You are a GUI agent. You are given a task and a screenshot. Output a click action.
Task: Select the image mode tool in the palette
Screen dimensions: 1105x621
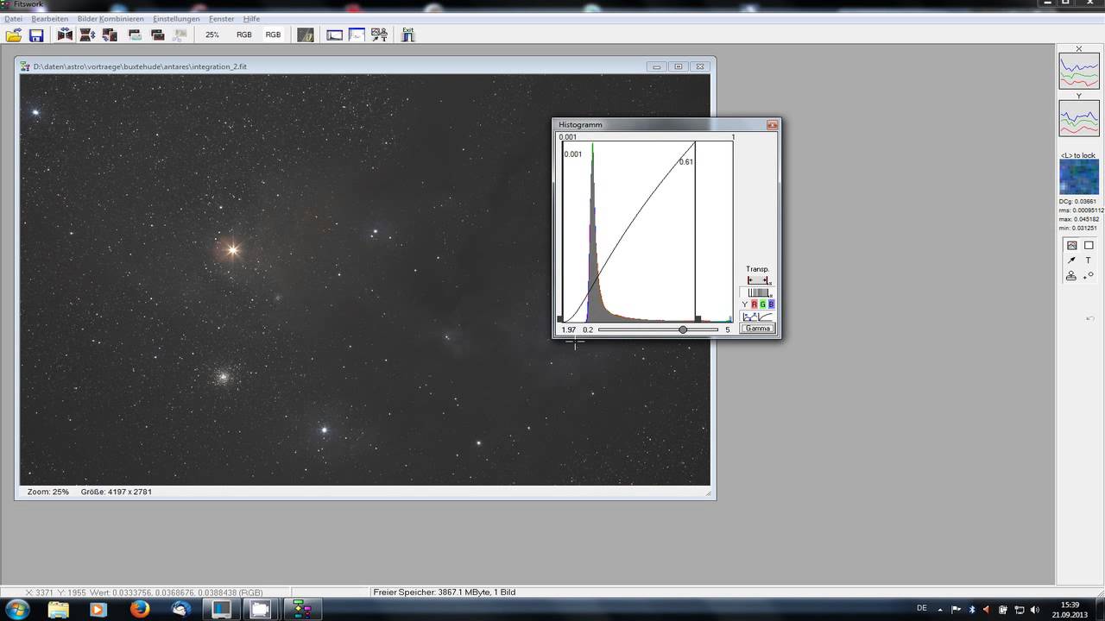point(1071,245)
